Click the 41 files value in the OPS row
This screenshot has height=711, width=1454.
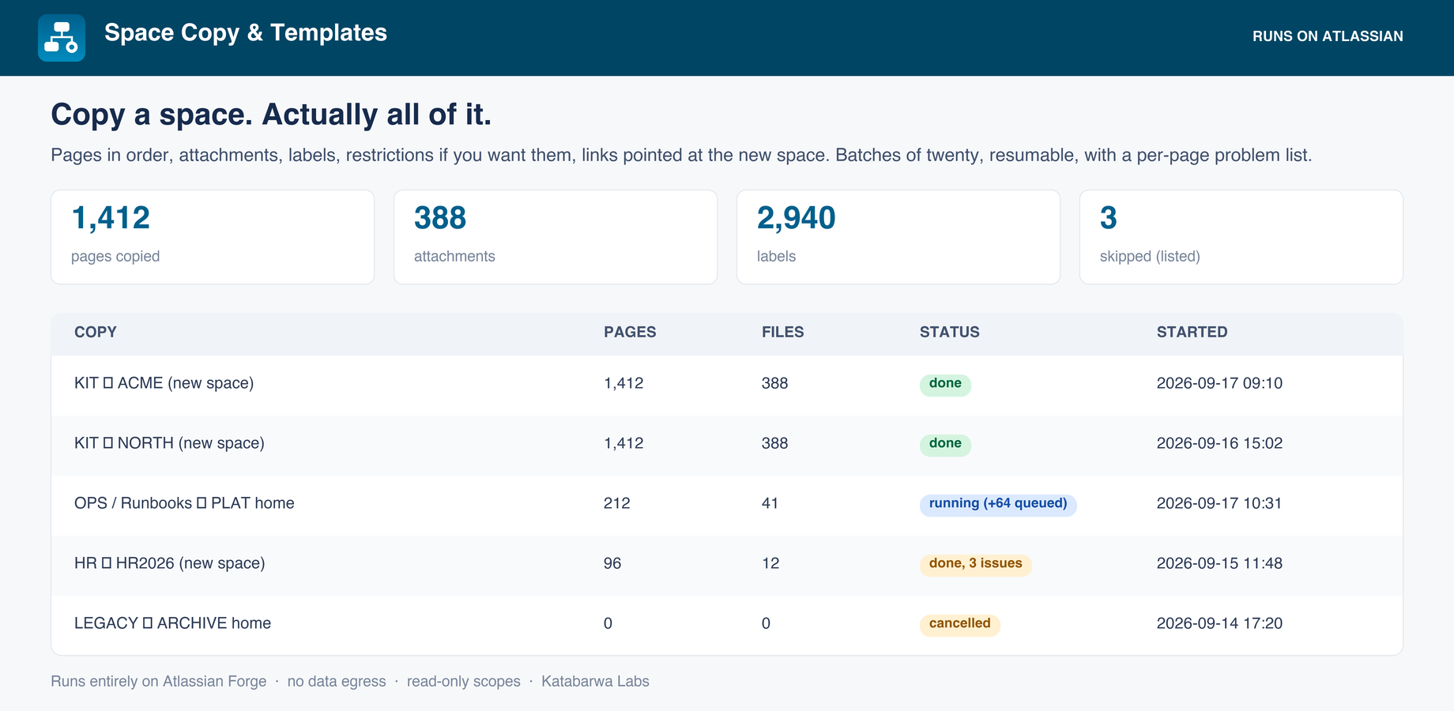(x=770, y=503)
